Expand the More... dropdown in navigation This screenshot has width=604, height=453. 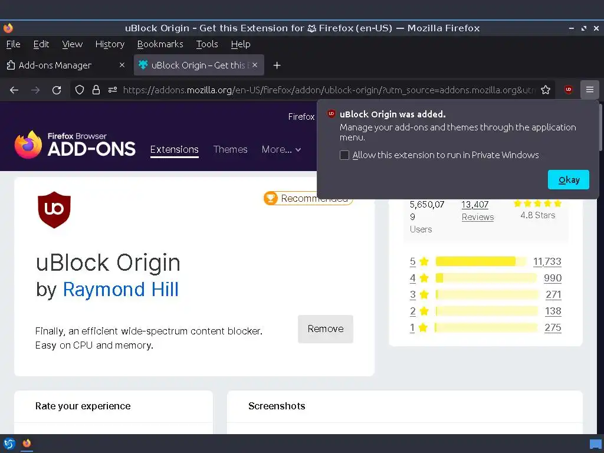coord(281,149)
